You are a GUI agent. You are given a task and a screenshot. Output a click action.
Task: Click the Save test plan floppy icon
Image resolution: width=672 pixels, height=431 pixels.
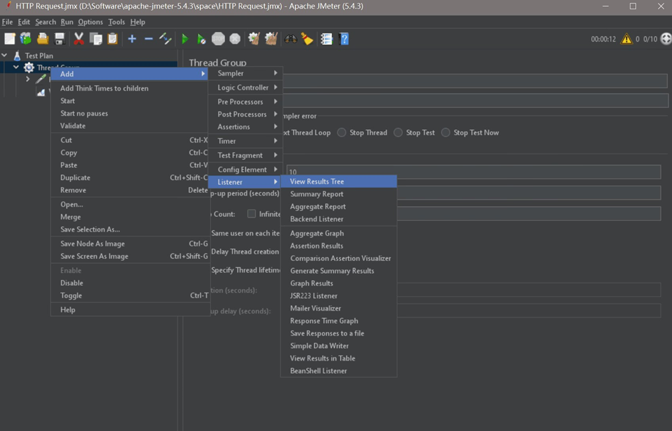coord(60,39)
